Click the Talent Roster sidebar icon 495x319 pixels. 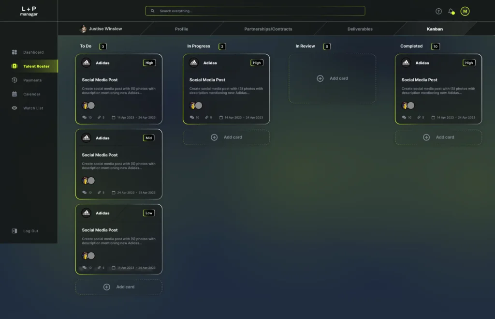[14, 66]
